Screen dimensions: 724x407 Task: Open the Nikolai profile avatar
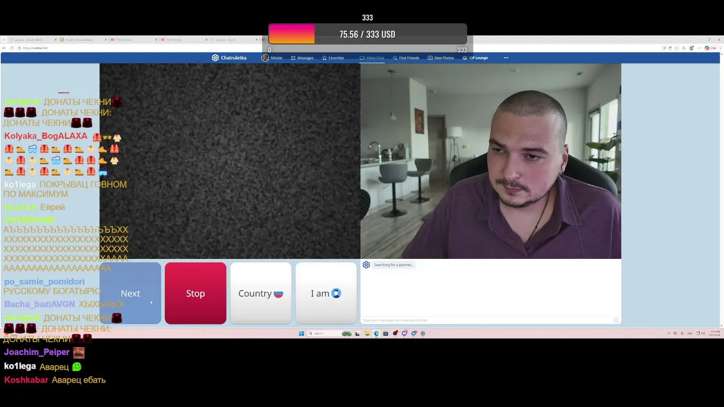click(265, 58)
